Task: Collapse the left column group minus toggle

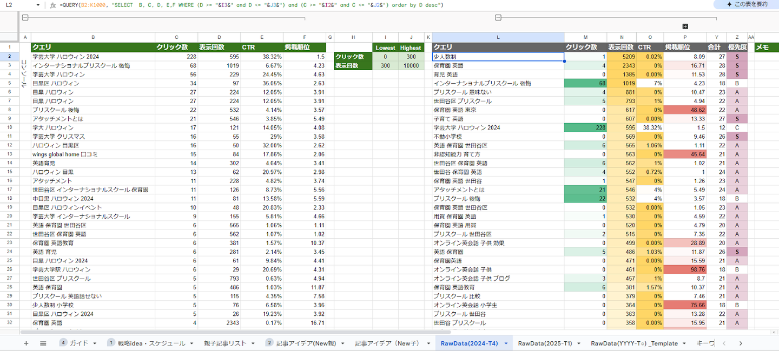Action: (25, 18)
